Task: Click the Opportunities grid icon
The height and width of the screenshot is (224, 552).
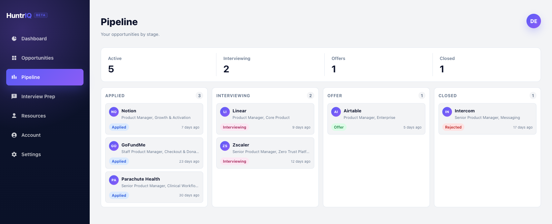Action: [x=14, y=58]
